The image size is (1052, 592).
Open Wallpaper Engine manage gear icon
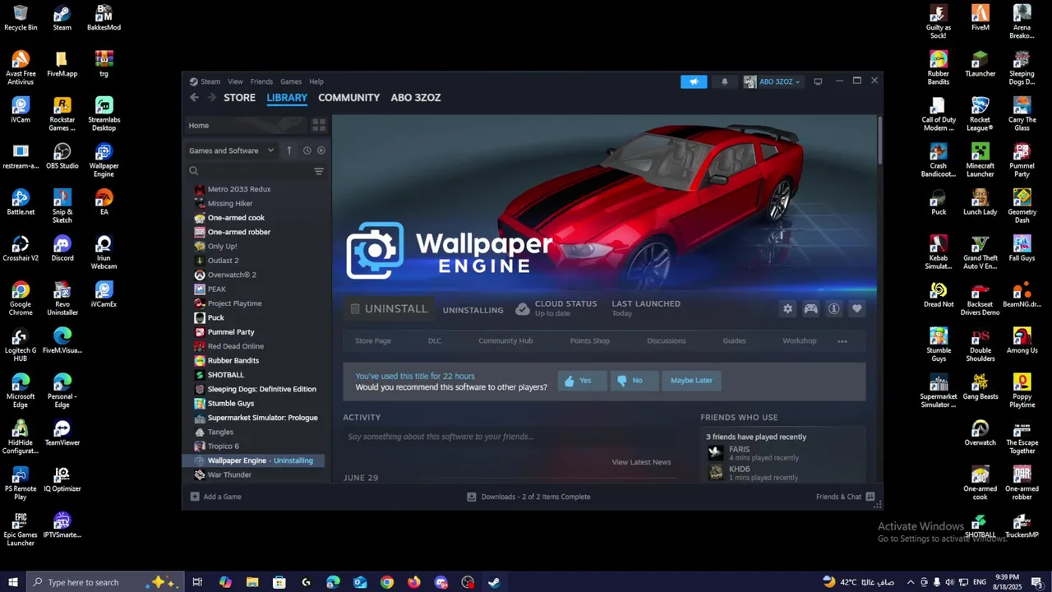pos(787,308)
